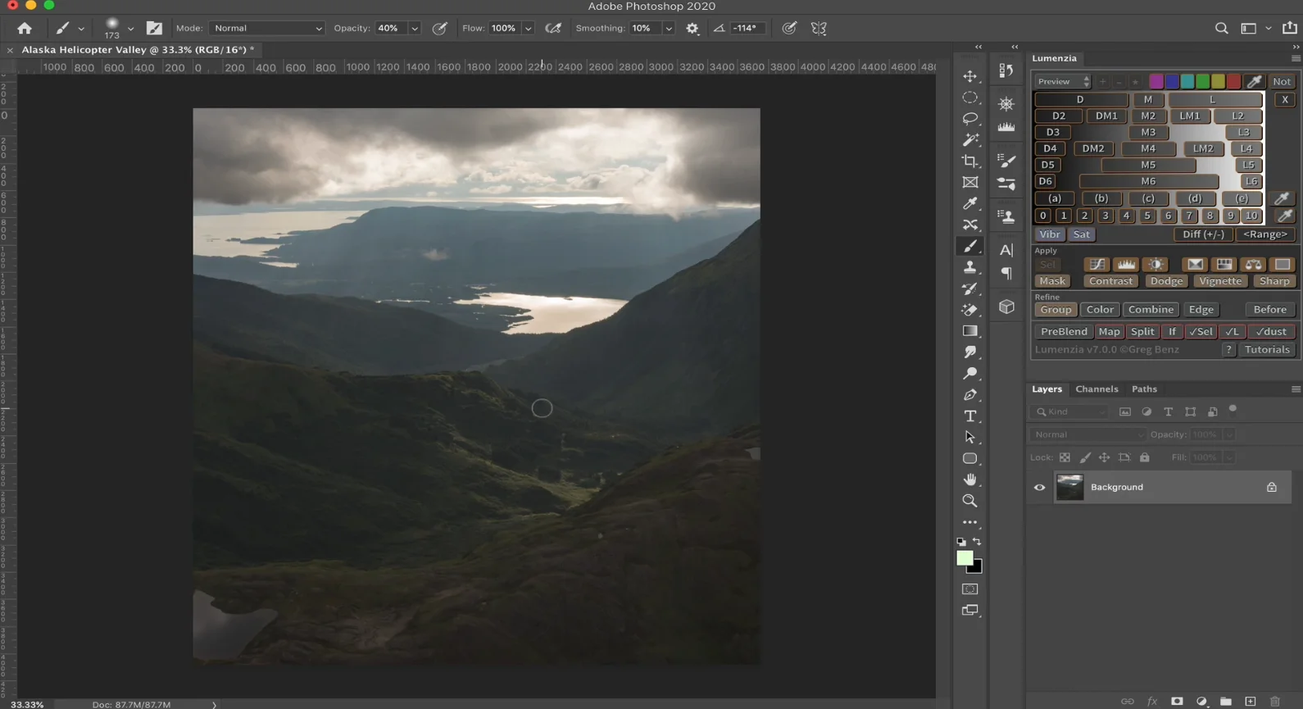The height and width of the screenshot is (709, 1303).
Task: Open the 3D panel icon
Action: click(1006, 307)
